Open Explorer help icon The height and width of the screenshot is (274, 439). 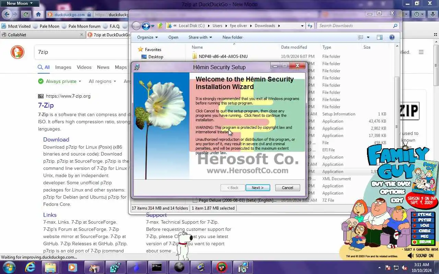(392, 37)
